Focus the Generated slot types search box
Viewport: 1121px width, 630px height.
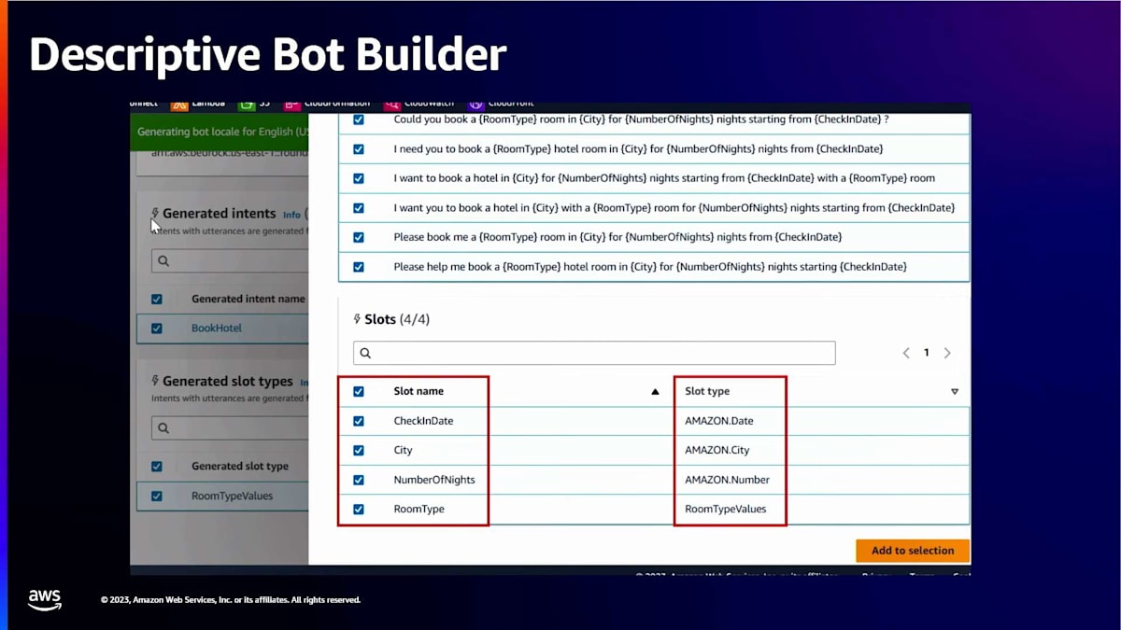click(x=230, y=428)
